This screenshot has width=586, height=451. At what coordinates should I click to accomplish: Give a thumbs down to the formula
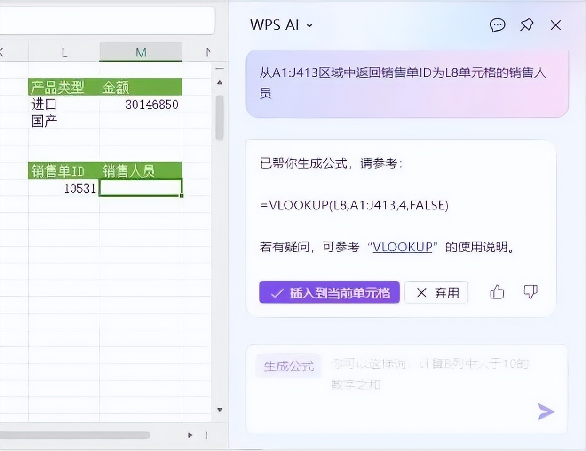click(x=530, y=292)
